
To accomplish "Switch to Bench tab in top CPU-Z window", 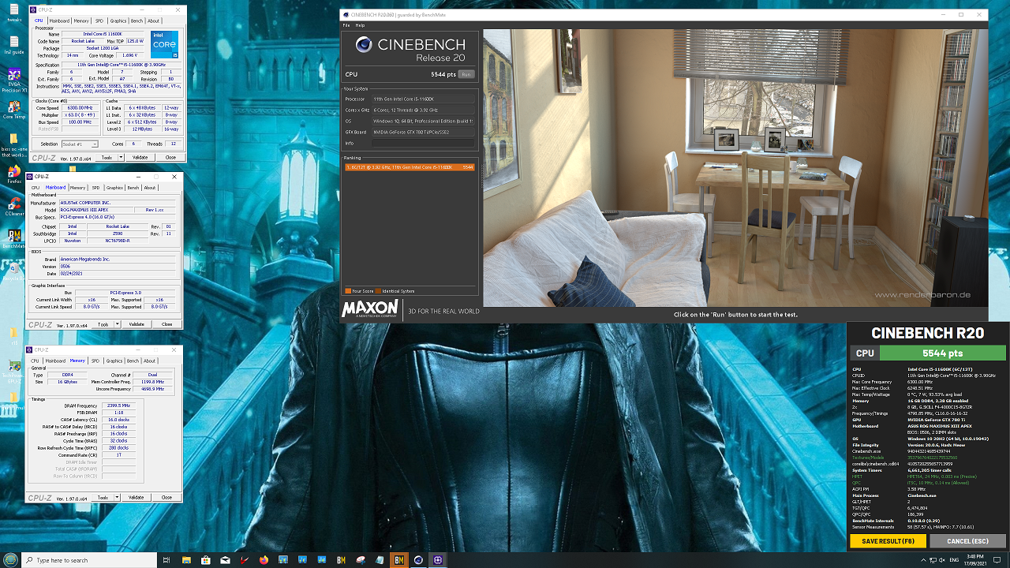I will point(137,21).
